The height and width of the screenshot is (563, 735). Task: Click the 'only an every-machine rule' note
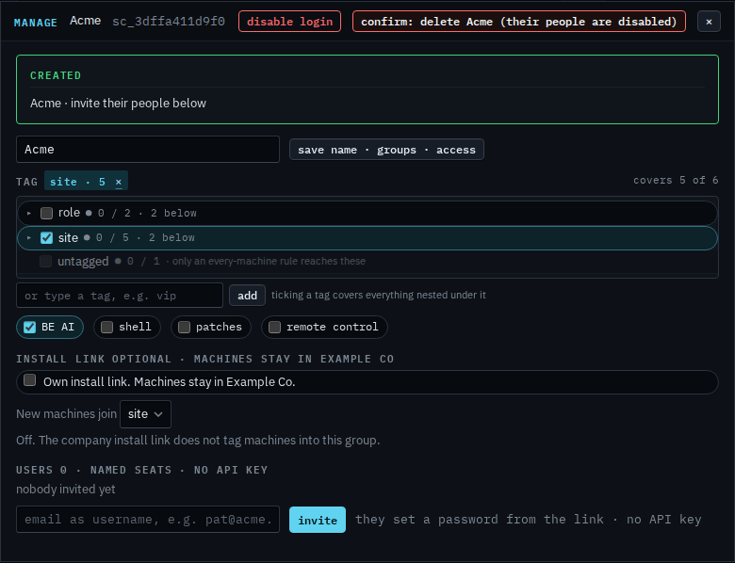coord(269,261)
